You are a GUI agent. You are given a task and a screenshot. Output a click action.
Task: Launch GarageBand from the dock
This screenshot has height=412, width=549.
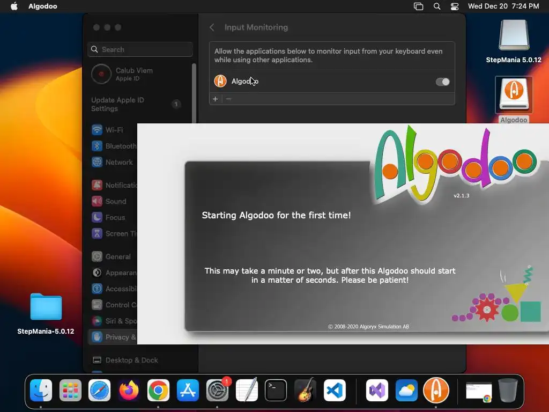pos(305,390)
